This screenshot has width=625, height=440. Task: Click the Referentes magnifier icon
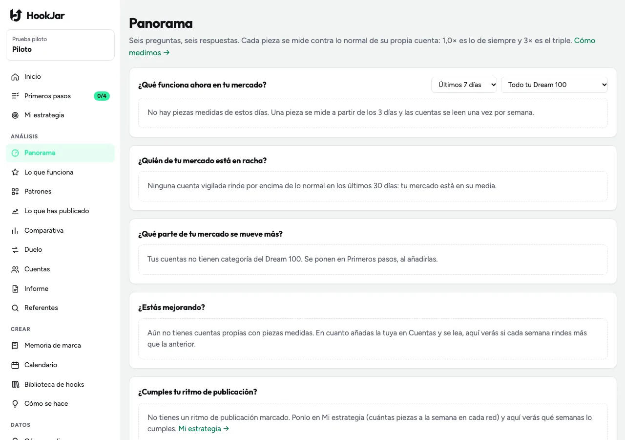click(15, 308)
